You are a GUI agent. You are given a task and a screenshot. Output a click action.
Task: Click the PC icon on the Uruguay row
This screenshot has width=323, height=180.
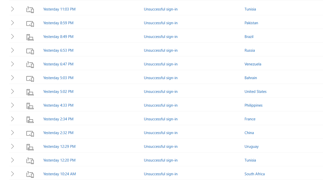click(x=30, y=147)
